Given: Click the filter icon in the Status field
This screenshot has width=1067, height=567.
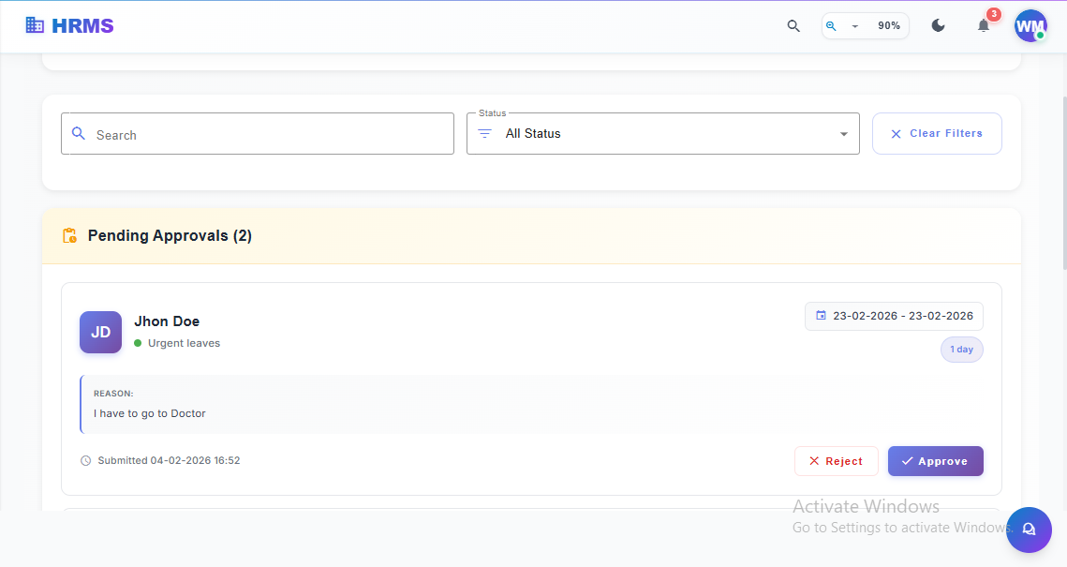Looking at the screenshot, I should pos(484,134).
